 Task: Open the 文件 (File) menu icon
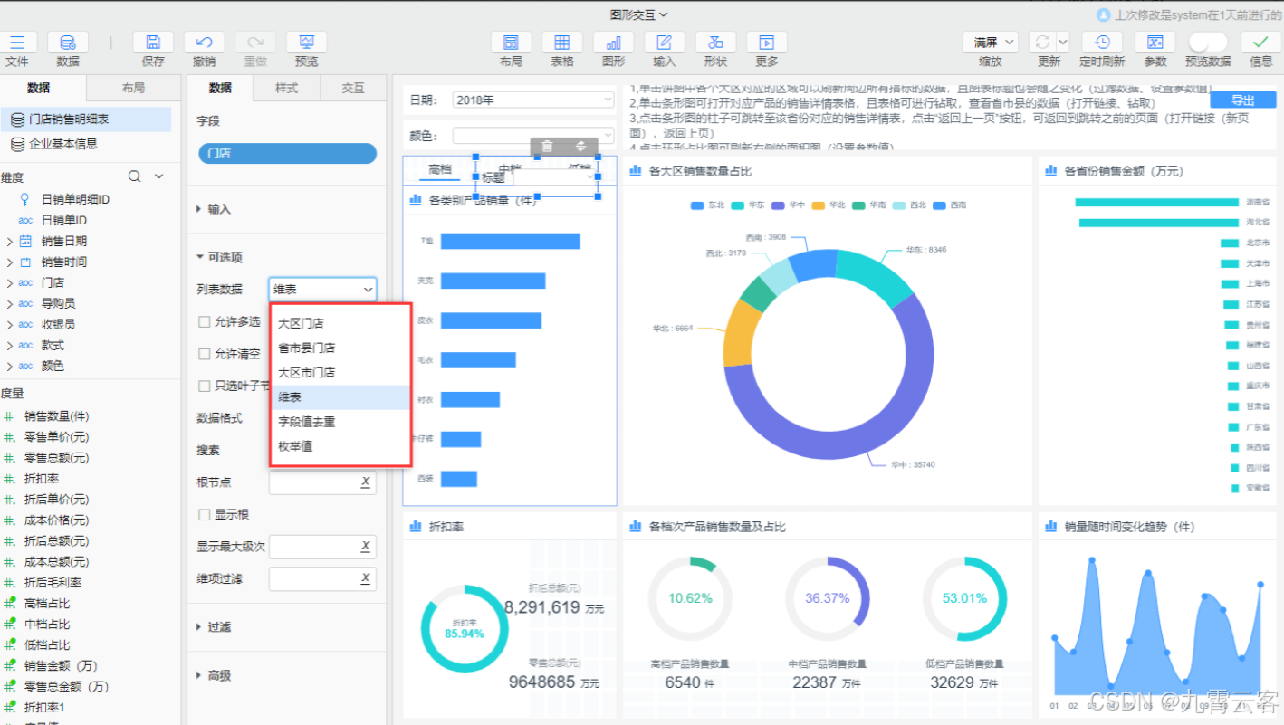16,43
